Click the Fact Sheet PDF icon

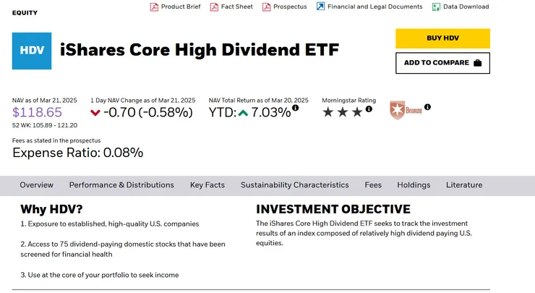(x=214, y=7)
